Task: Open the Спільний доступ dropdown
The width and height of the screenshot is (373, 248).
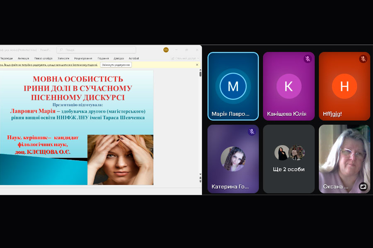Action: [185, 58]
